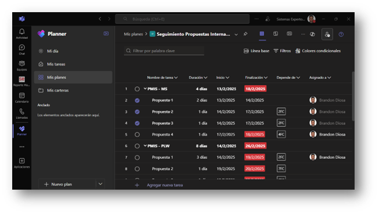Switch to the Grid view icon
Screen dimensions: 379x214
coord(262,34)
